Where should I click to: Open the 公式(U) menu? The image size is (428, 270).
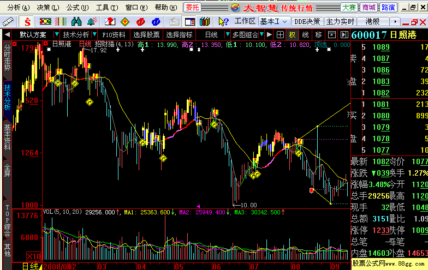(78, 8)
